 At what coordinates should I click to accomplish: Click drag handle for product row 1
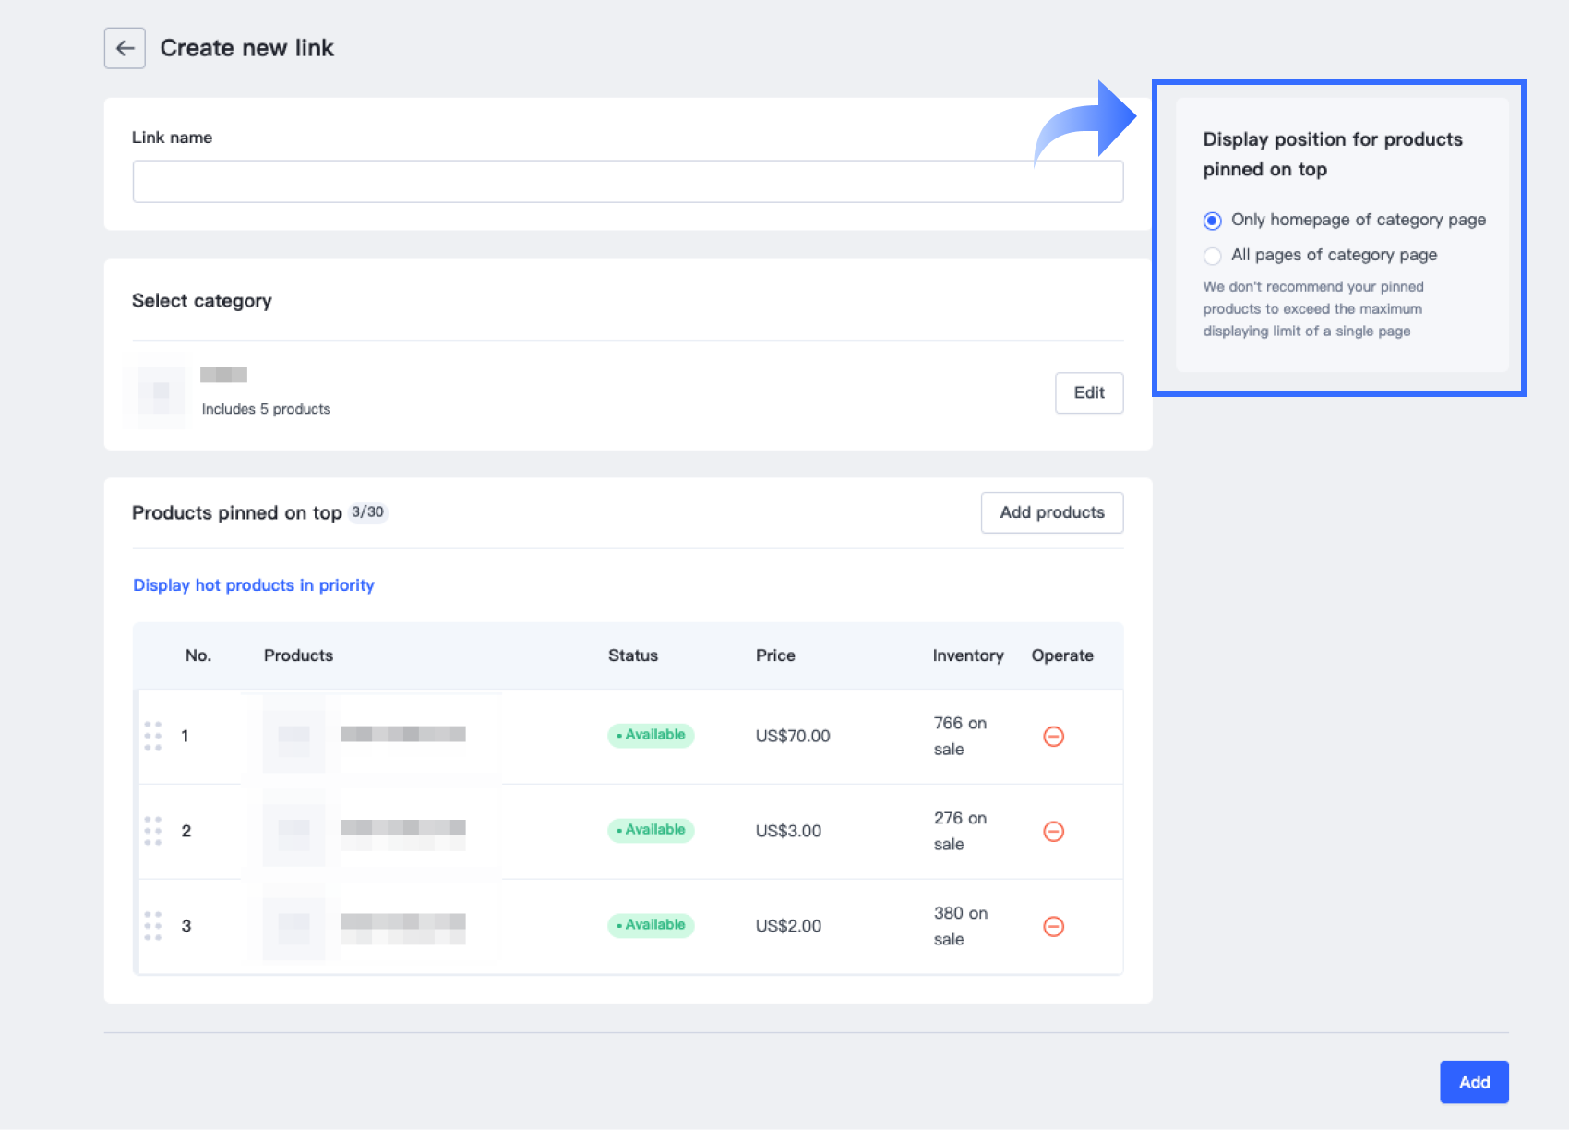point(152,736)
